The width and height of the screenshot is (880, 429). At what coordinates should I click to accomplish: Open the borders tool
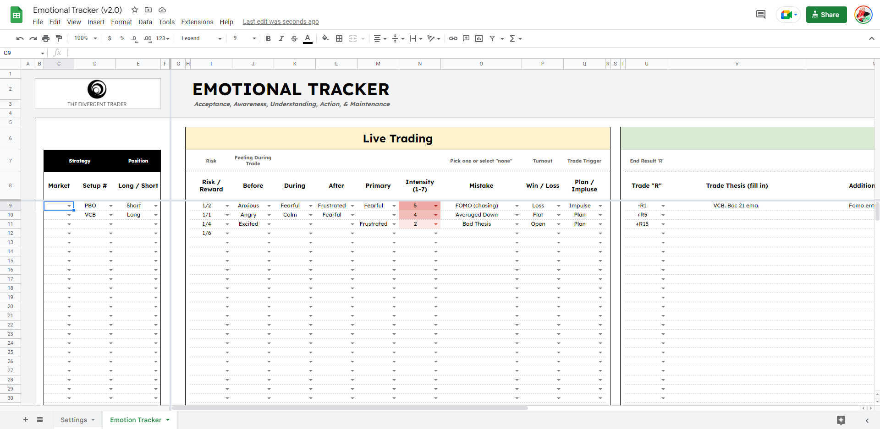click(x=339, y=38)
